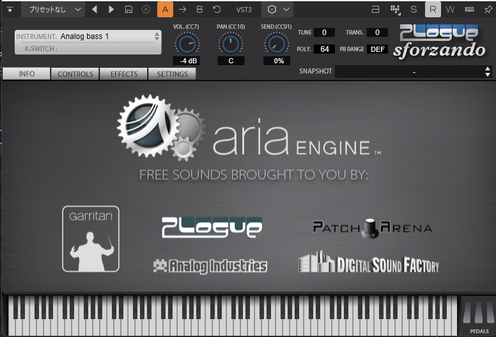Click the undo/reset circular arrow icon

[x=217, y=10]
